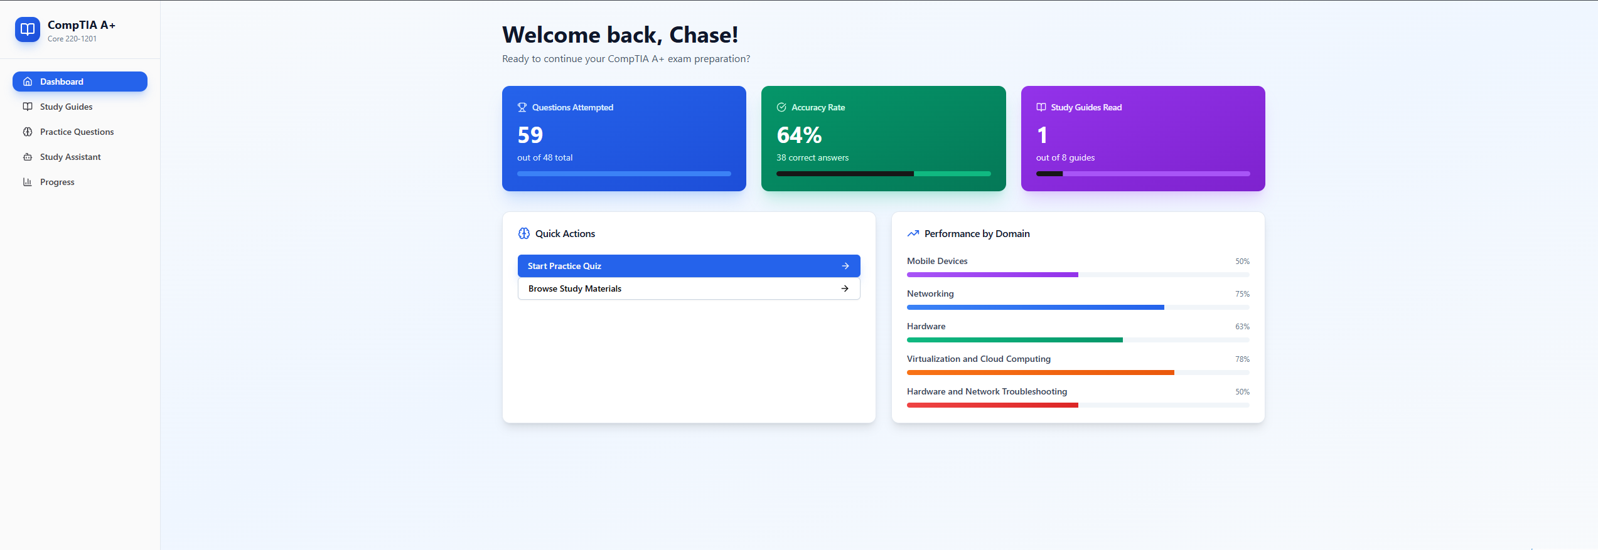Click the arrow on Start Practice Quiz
This screenshot has width=1598, height=550.
tap(845, 266)
